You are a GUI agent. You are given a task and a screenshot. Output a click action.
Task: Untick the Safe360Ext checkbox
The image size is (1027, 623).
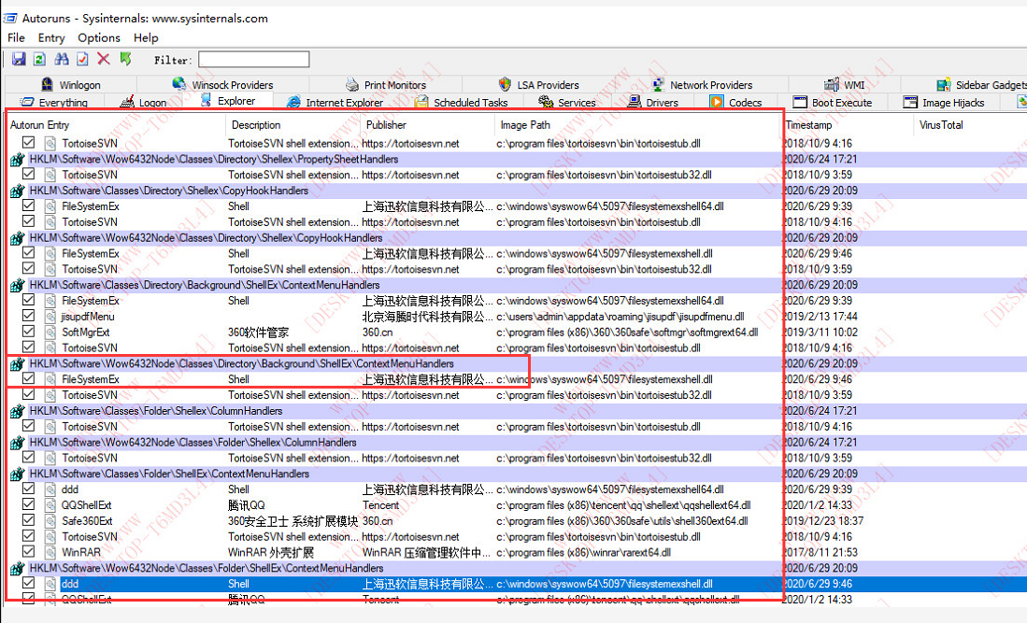28,519
